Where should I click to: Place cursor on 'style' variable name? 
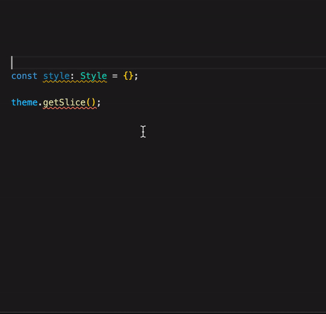pos(57,77)
